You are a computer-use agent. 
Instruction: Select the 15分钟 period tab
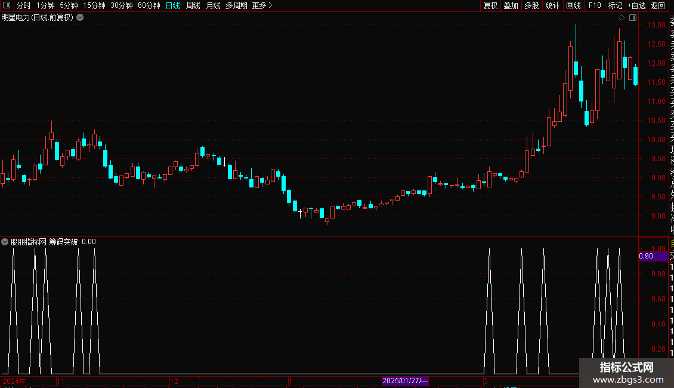94,5
